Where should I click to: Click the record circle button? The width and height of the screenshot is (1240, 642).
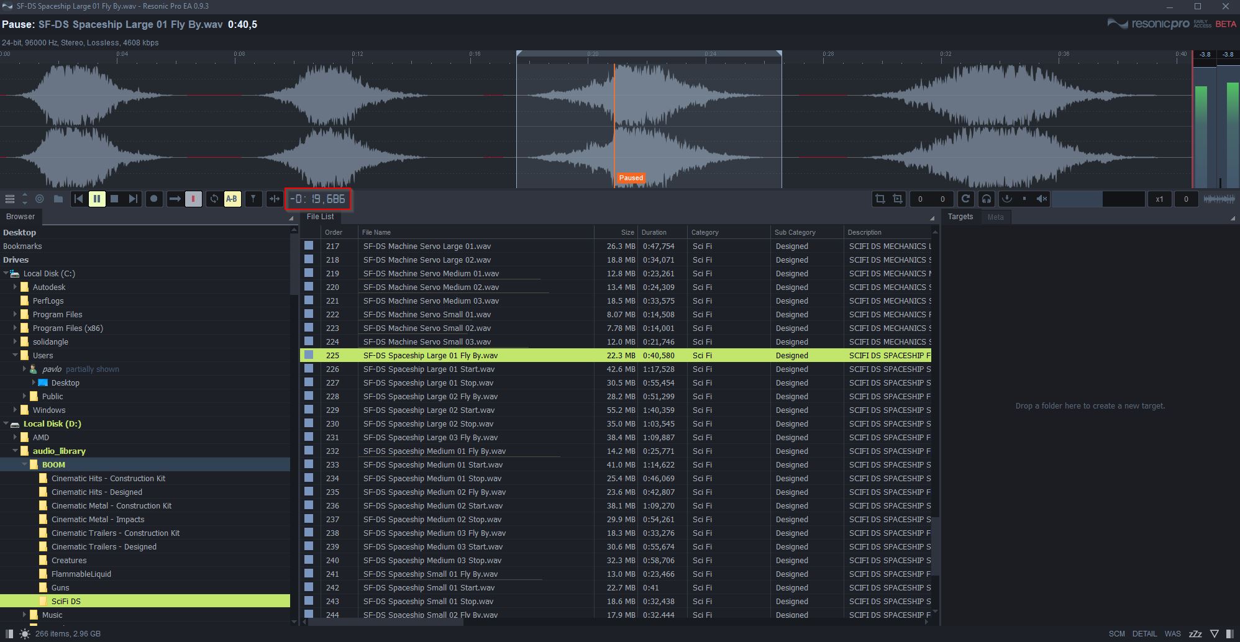point(154,199)
